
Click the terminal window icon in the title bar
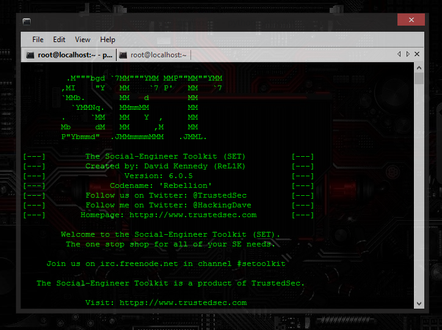(27, 22)
